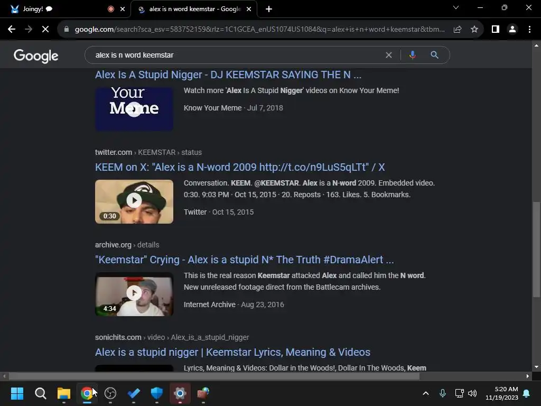Click the "Twitter · Oct 15, 2015" source line
The height and width of the screenshot is (406, 541).
pyautogui.click(x=218, y=212)
